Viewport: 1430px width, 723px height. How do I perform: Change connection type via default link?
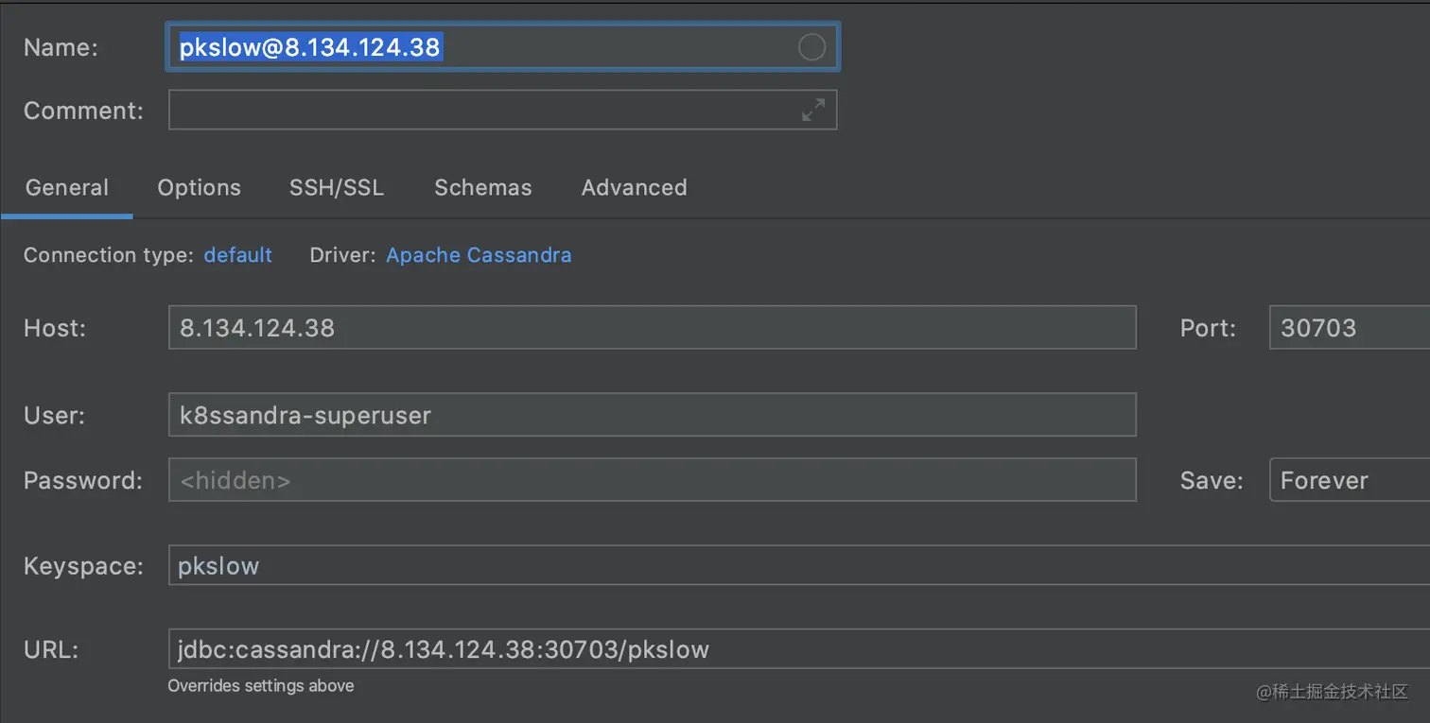[238, 255]
